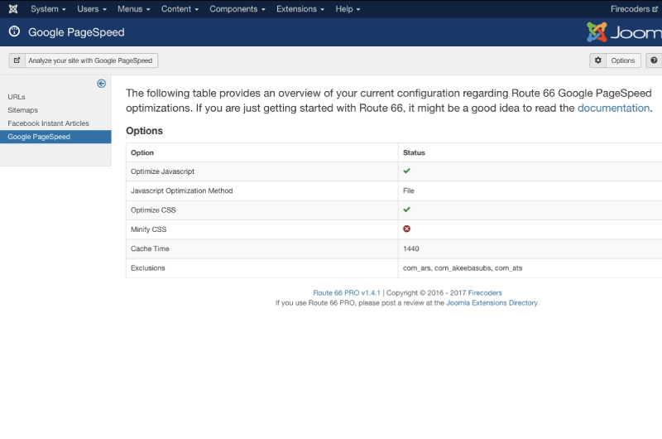Collapse sidebar with the blue arrow icon
This screenshot has width=662, height=439.
coord(101,84)
